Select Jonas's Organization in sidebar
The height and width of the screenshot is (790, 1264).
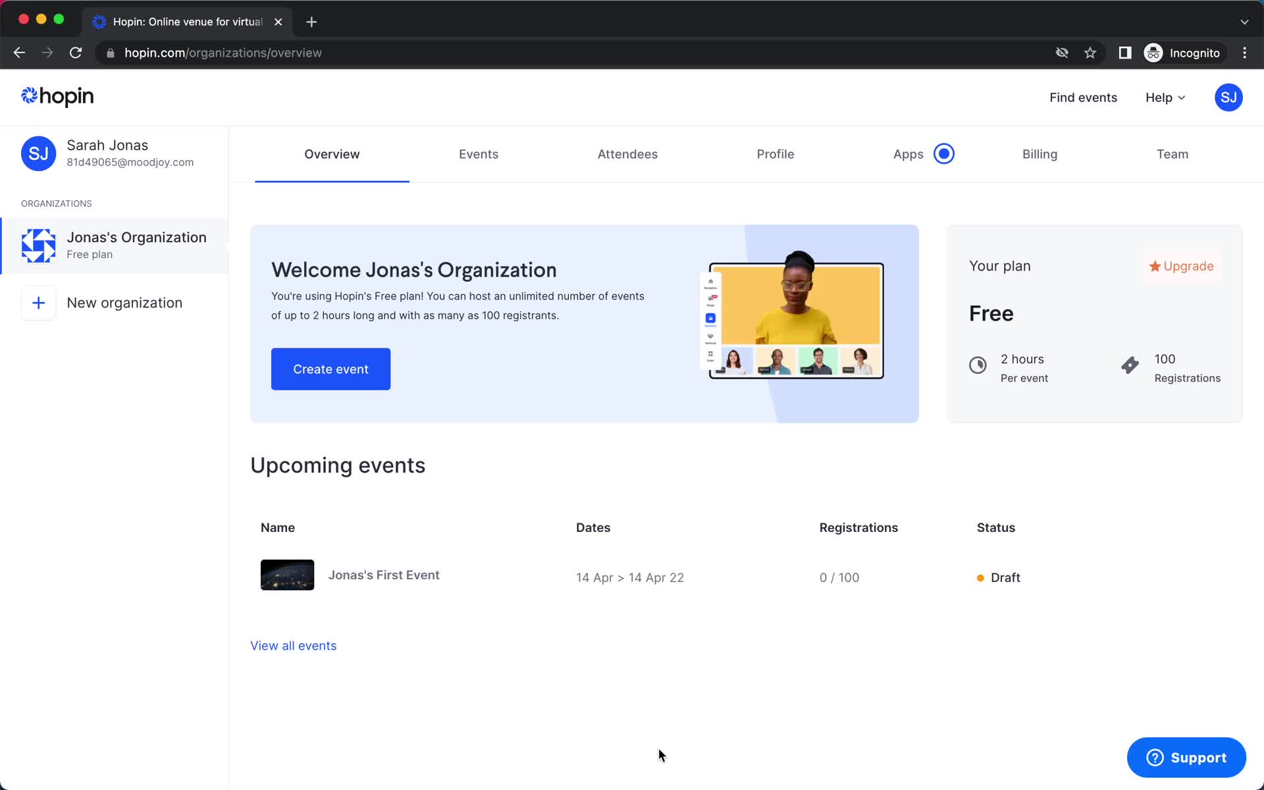(115, 246)
